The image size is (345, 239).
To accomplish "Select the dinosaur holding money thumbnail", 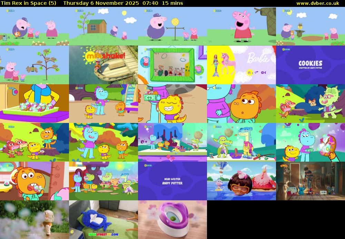I will pyautogui.click(x=172, y=104).
